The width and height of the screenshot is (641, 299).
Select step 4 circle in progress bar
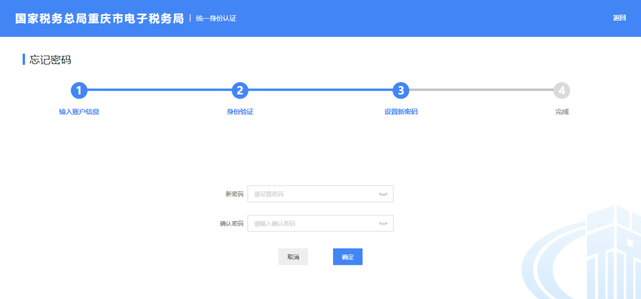point(561,91)
